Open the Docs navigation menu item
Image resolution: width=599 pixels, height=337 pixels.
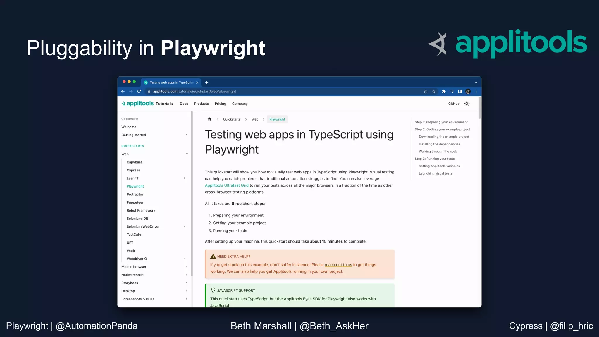(184, 104)
